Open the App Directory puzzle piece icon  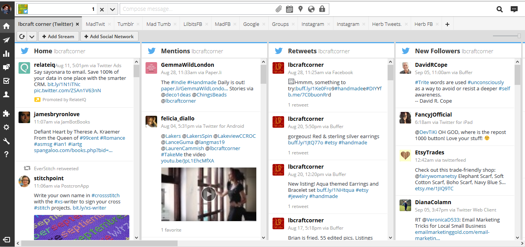(7, 113)
